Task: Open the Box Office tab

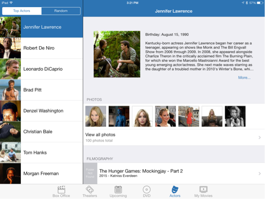Action: (61, 192)
